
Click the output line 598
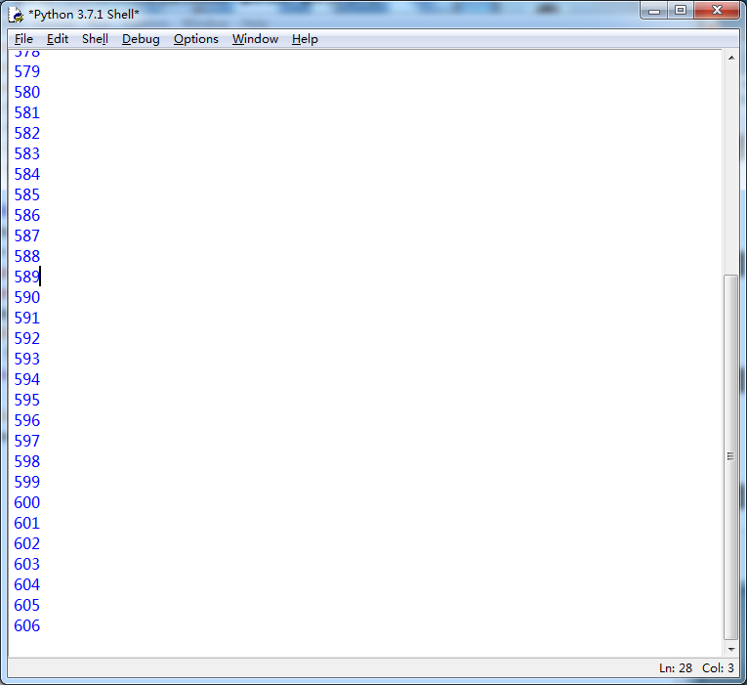27,461
